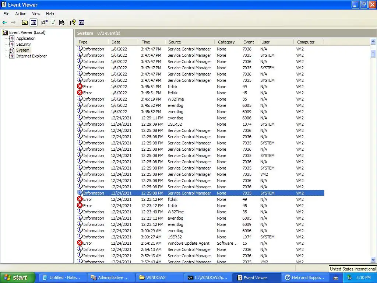Click the Up One Level folder icon
The width and height of the screenshot is (377, 283).
pos(25,22)
